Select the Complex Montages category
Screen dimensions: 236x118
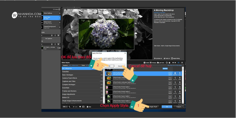(x=82, y=85)
